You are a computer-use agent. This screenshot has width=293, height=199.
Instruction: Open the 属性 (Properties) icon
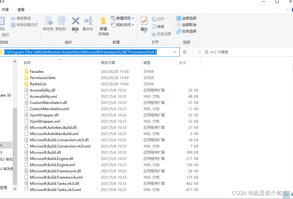[144, 24]
